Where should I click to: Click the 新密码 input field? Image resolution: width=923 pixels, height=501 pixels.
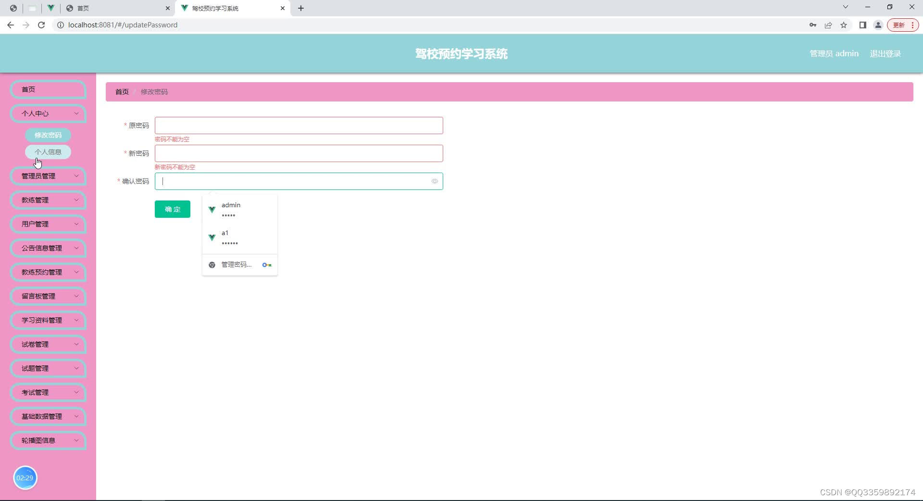299,153
